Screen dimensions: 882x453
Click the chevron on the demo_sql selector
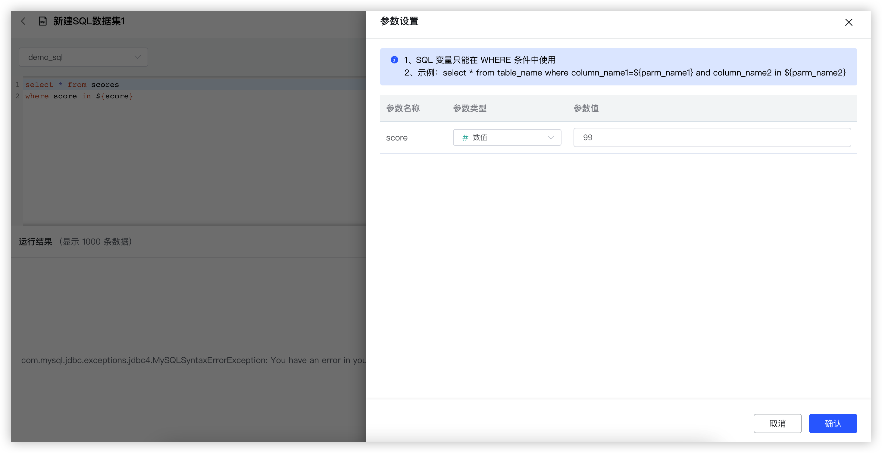pos(137,57)
